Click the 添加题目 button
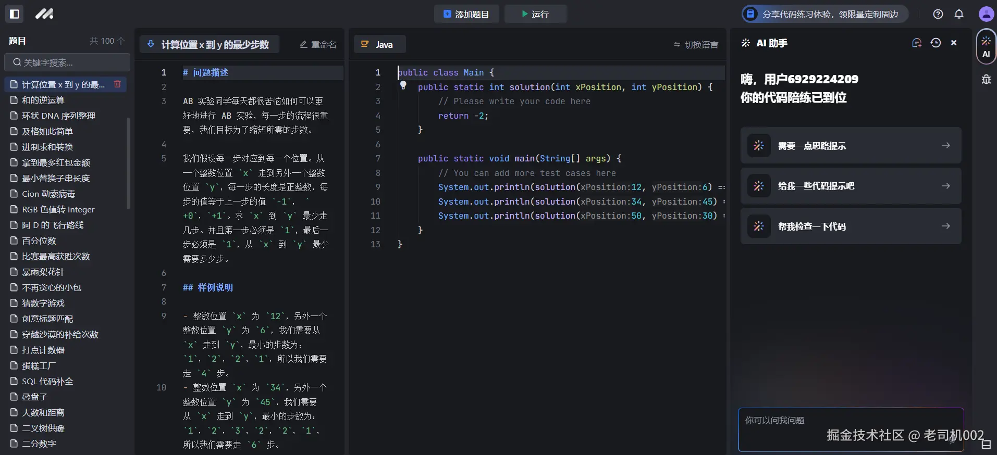The height and width of the screenshot is (455, 997). click(466, 14)
